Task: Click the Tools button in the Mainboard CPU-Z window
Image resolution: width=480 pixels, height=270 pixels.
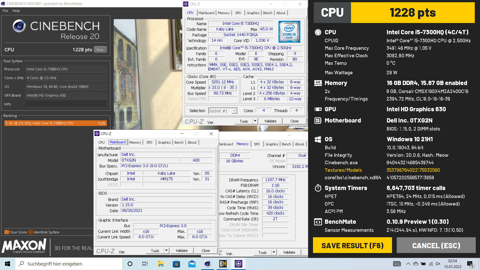Action: click(155, 250)
